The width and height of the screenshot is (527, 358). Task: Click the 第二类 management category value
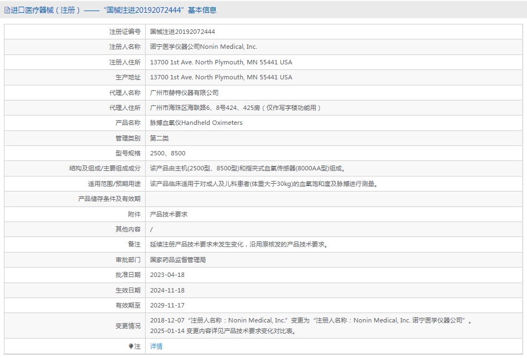[x=160, y=138]
